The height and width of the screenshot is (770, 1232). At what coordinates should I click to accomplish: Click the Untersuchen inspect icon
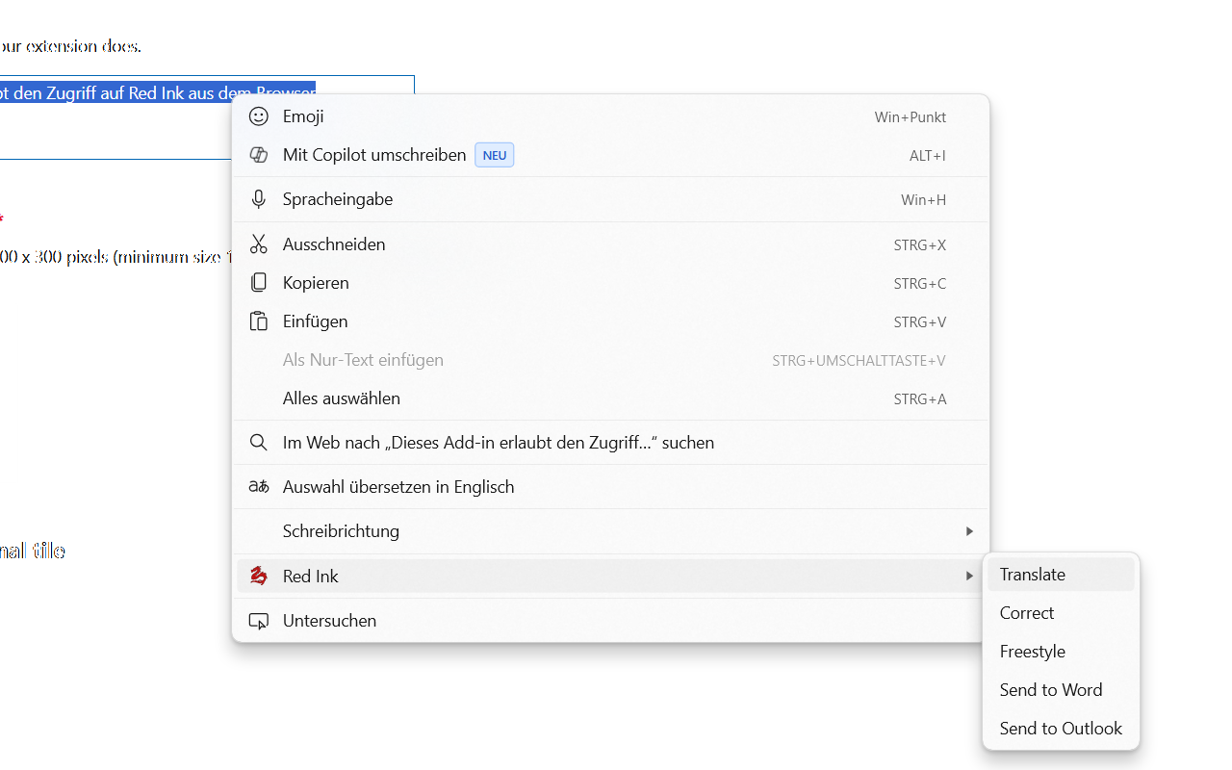(258, 621)
